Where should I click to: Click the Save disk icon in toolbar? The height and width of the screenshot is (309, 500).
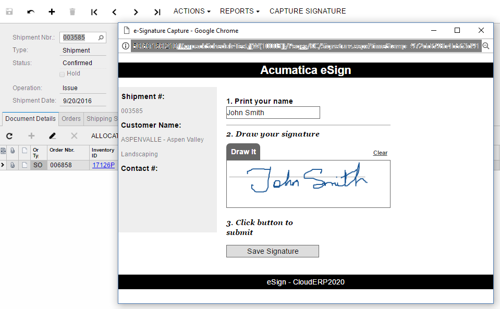tap(9, 12)
